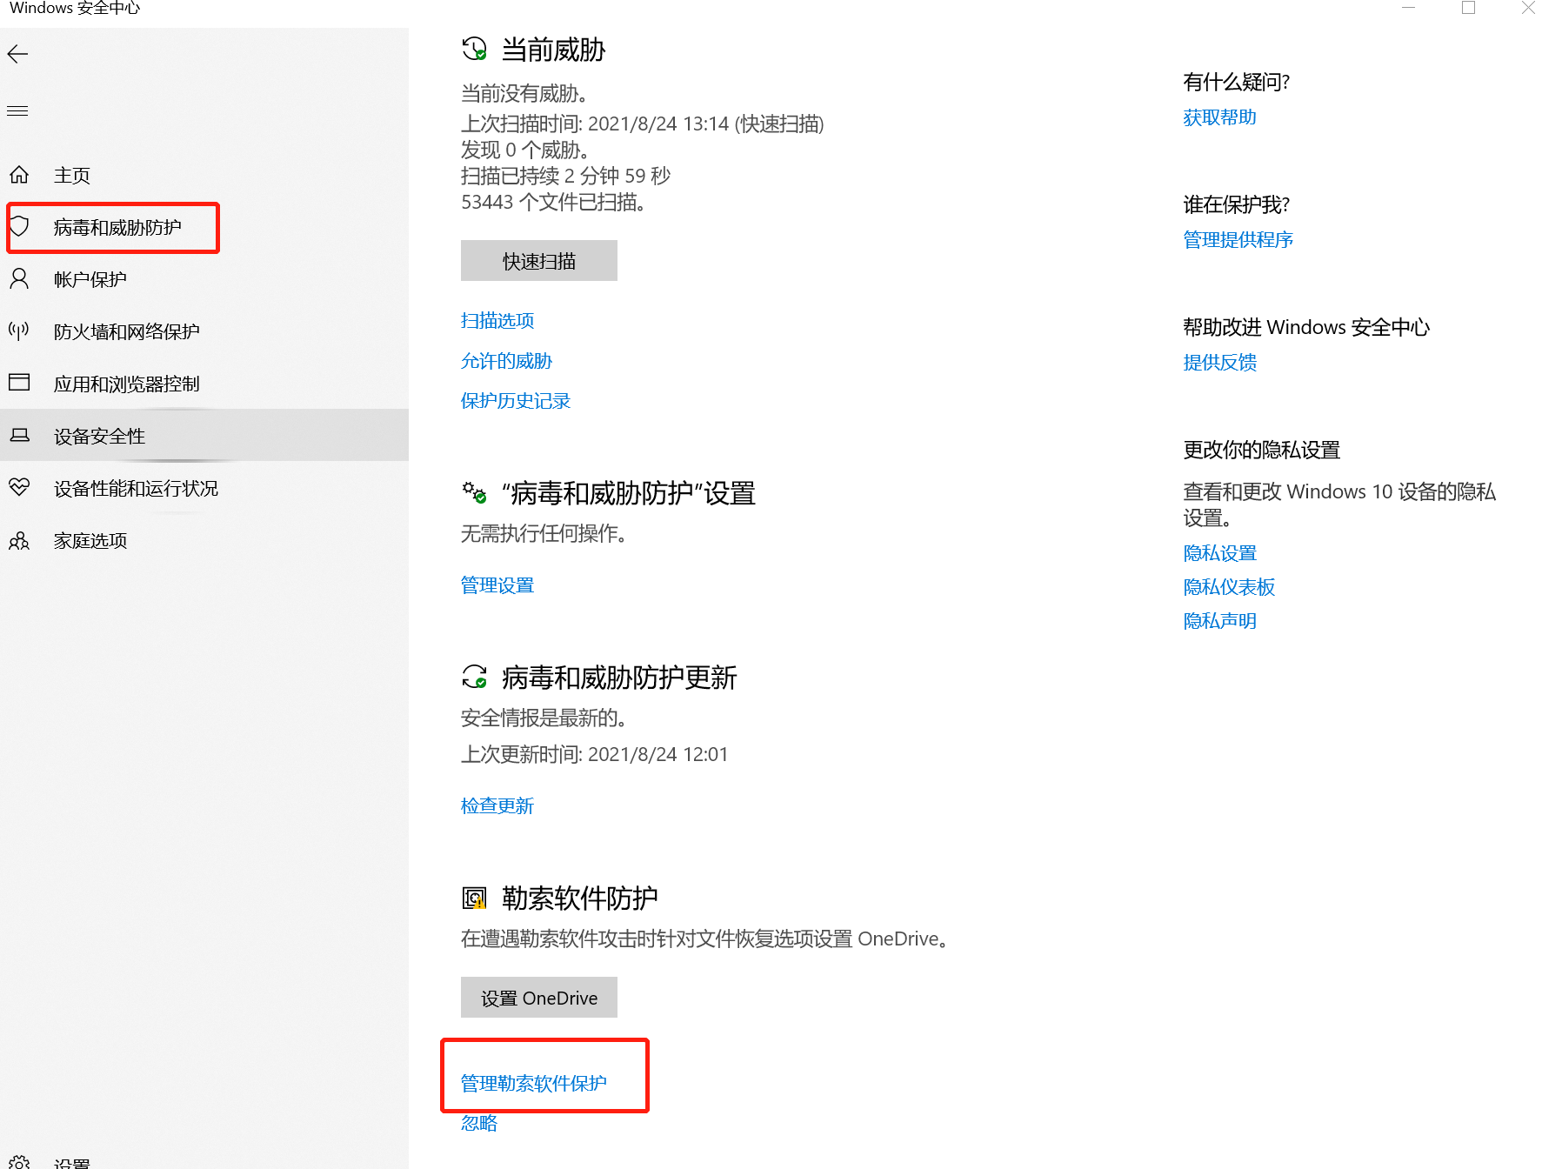The height and width of the screenshot is (1169, 1542).
Task: Click the account protection person icon
Action: (19, 279)
